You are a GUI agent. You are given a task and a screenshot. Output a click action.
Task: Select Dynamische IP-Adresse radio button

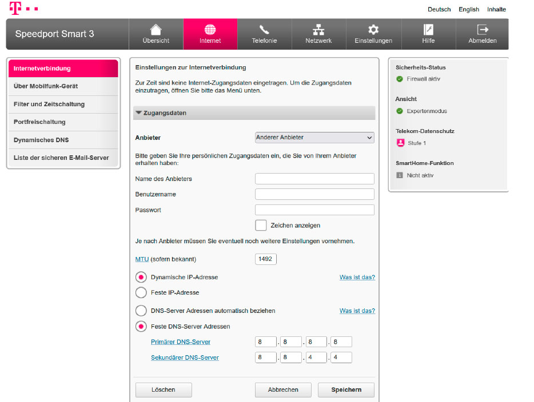point(141,277)
